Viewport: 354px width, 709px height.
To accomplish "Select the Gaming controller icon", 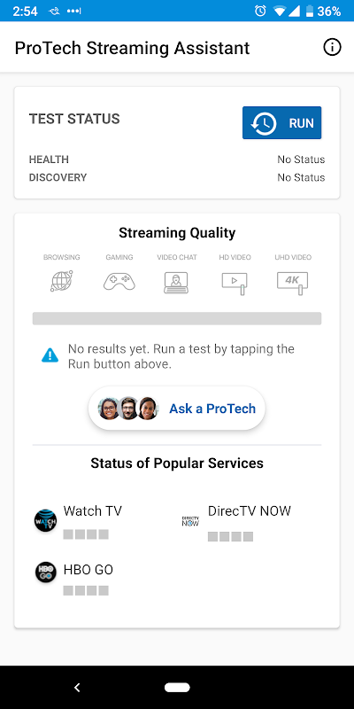I will coord(119,282).
